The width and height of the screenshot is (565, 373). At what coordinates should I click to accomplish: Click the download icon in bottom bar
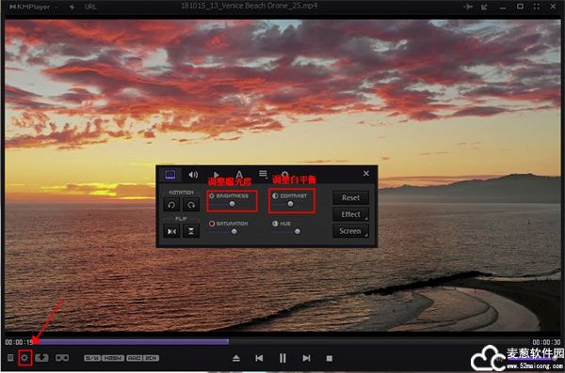(x=41, y=358)
